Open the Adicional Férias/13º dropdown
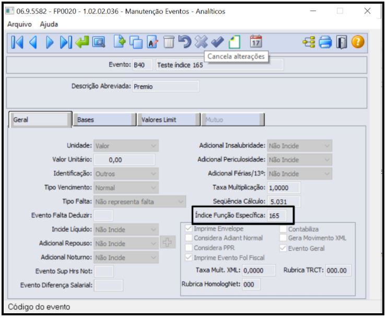The image size is (387, 319). tap(300, 174)
